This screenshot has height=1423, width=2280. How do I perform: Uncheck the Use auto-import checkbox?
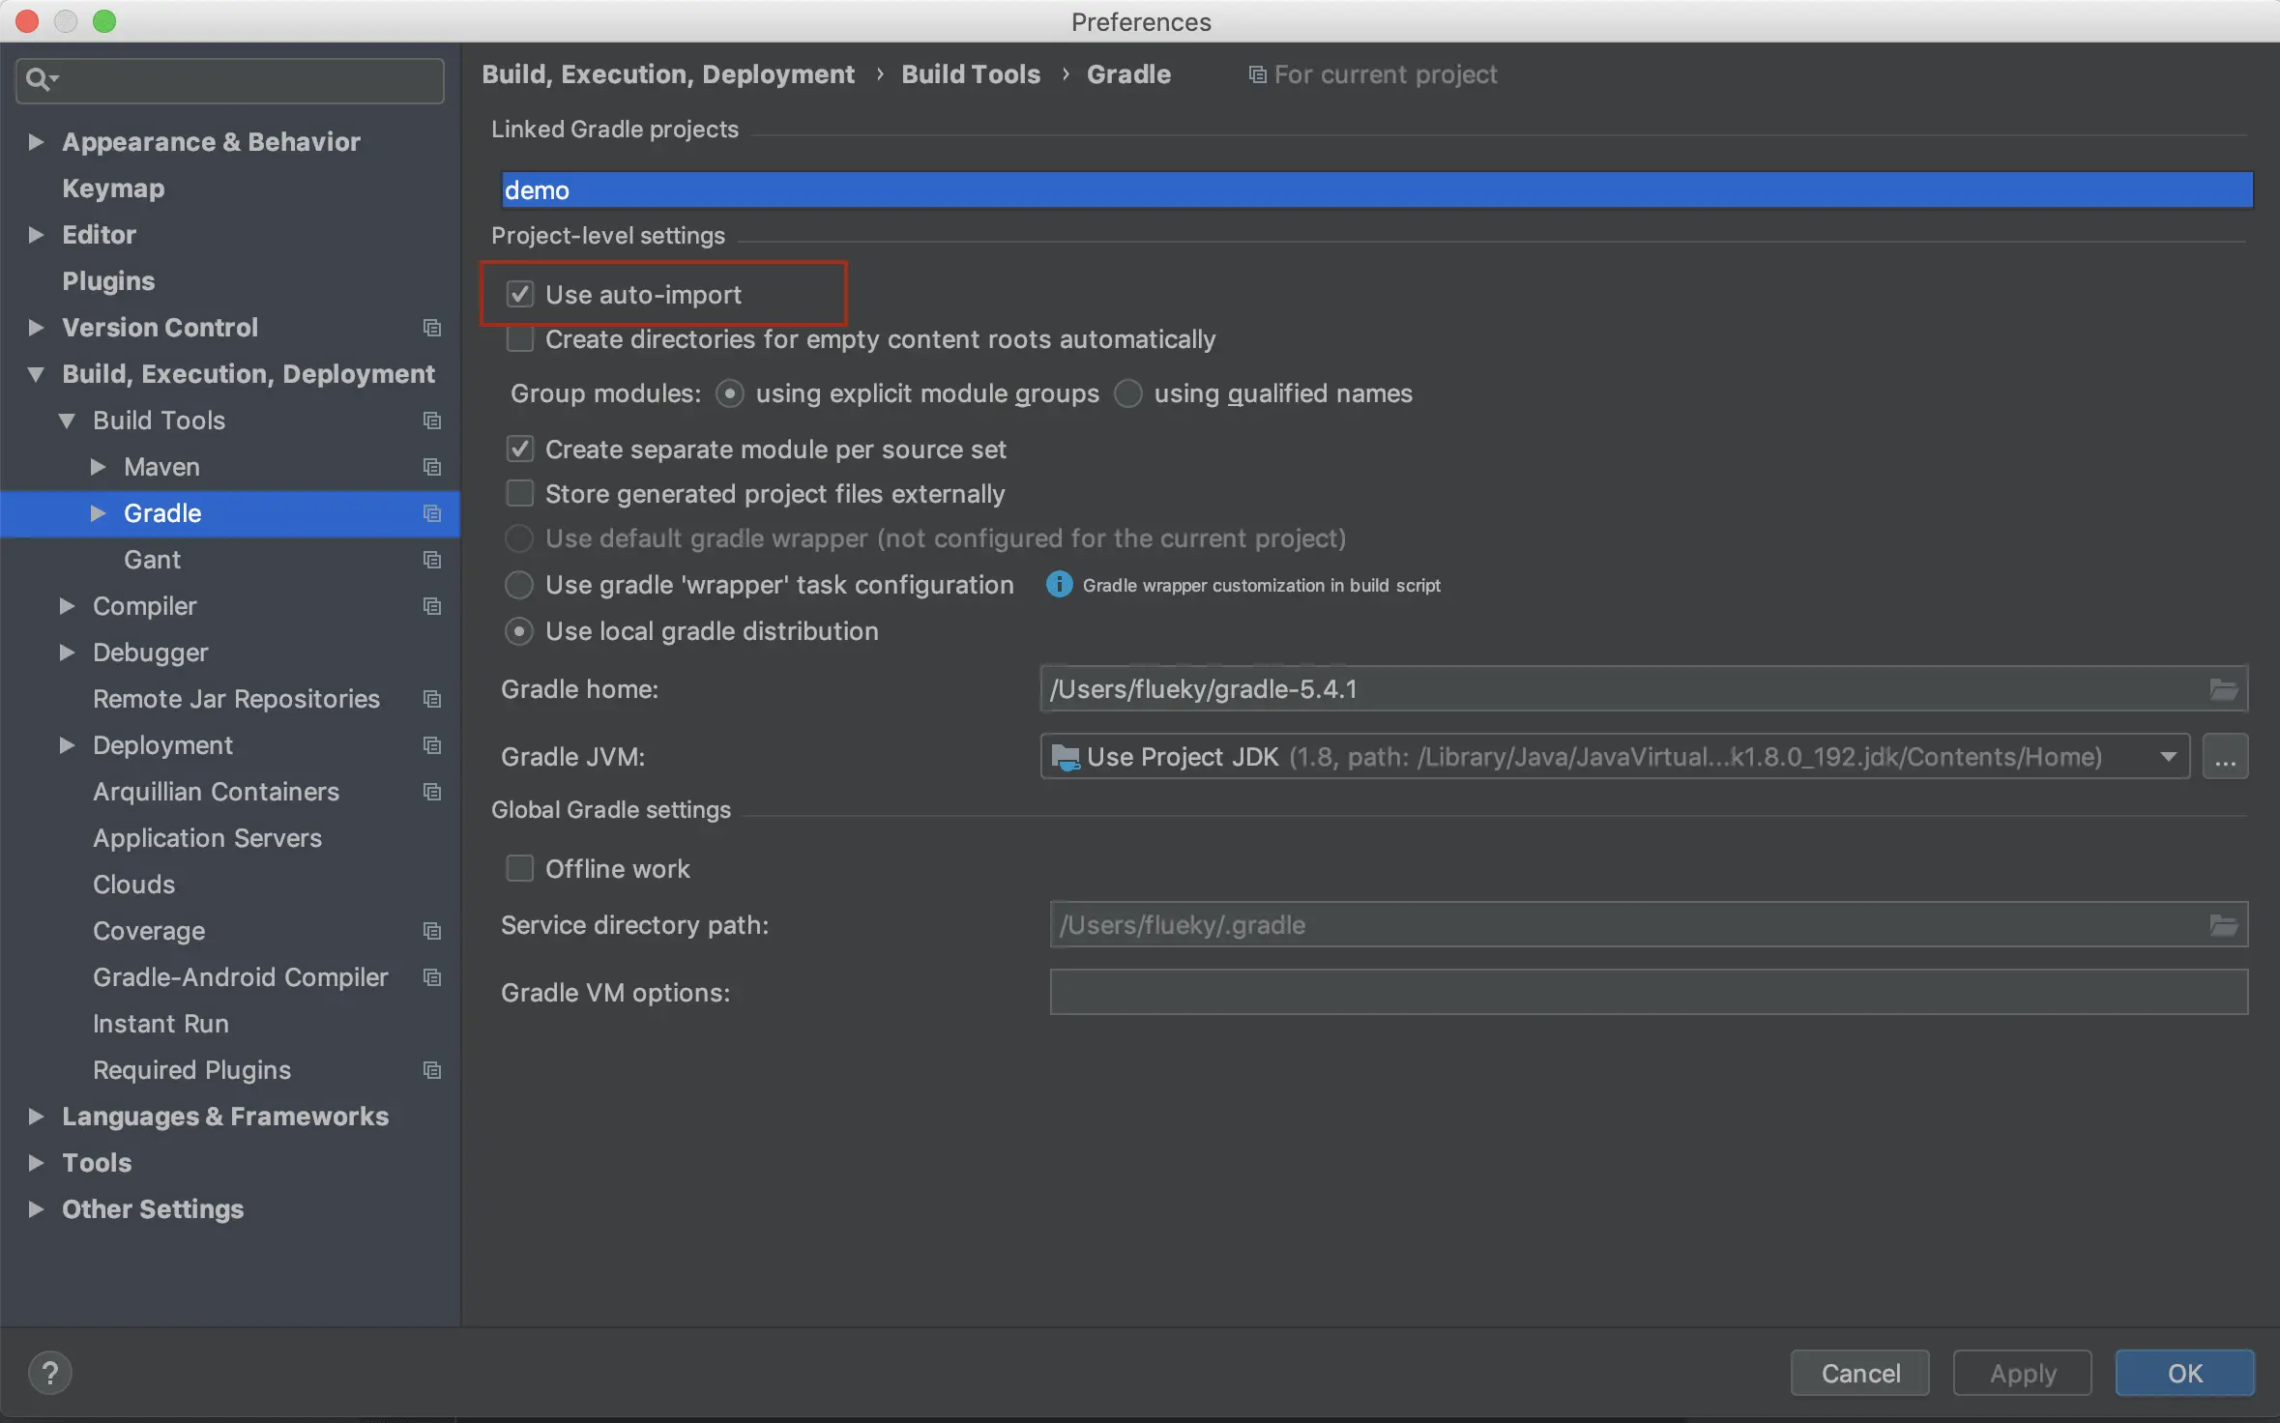[x=520, y=294]
